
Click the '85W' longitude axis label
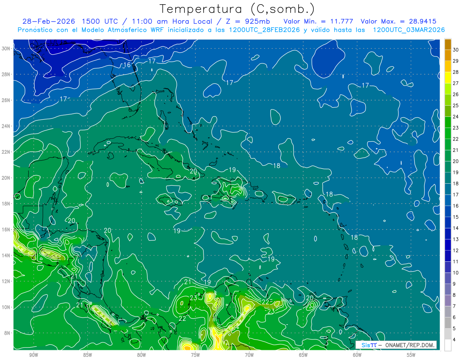coord(87,355)
